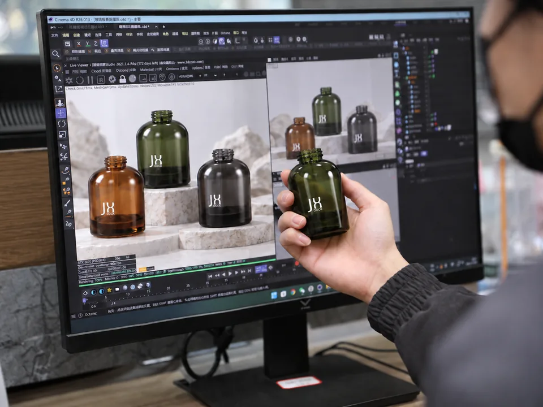Screen dimensions: 543x407
Task: Open the Options menu in Live Viewer
Action: pyautogui.click(x=201, y=68)
